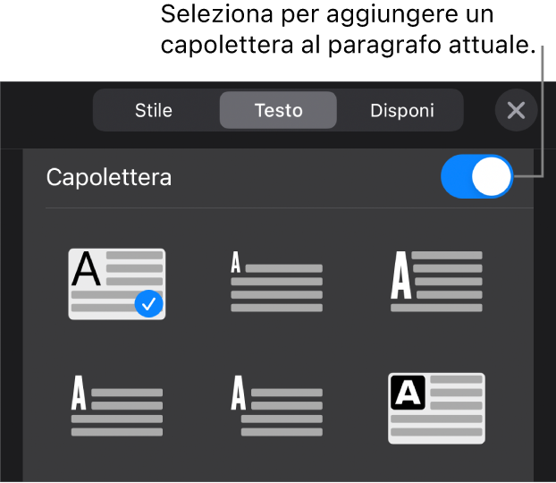The width and height of the screenshot is (556, 483).
Task: Click the black square A block in last style
Action: [408, 394]
